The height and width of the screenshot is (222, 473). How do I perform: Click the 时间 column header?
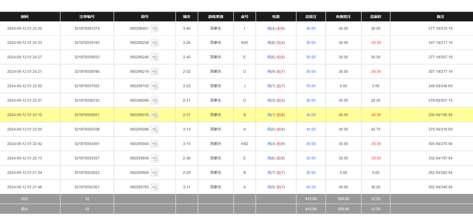[x=25, y=17]
